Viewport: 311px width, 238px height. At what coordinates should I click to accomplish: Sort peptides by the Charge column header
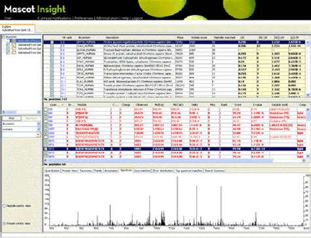[x=126, y=105]
